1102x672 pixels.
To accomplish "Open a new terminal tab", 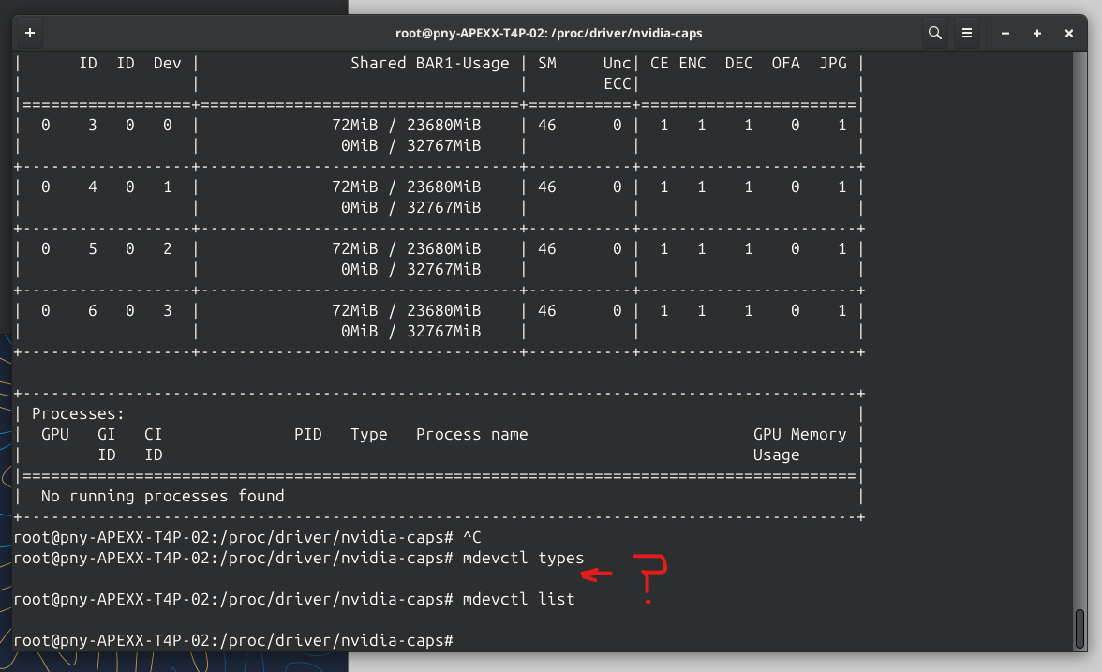I will [x=30, y=33].
